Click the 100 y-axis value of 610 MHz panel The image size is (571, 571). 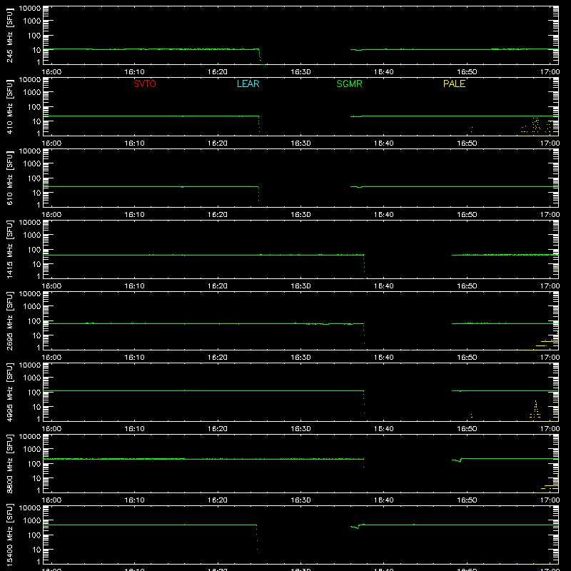pyautogui.click(x=34, y=178)
